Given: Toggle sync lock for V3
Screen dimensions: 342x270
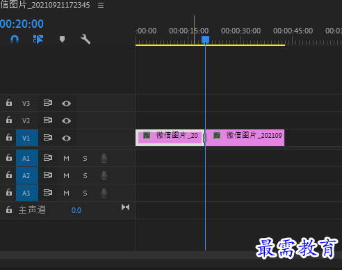Looking at the screenshot, I should (48, 103).
